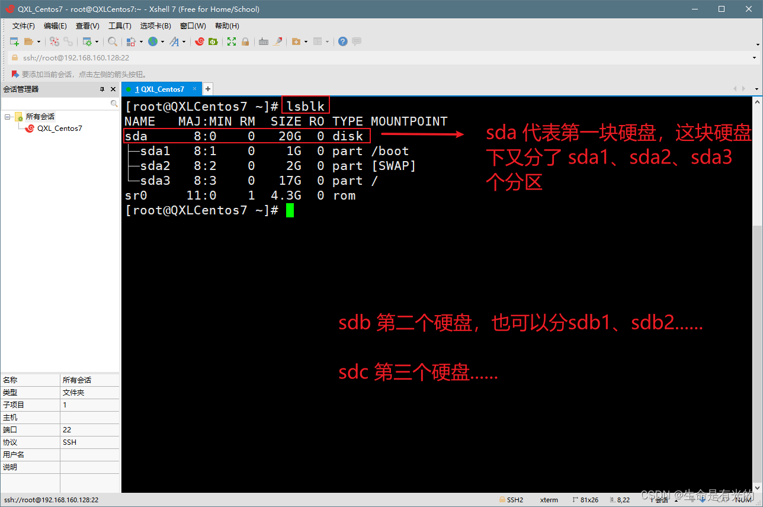Toggle full screen mode icon
The height and width of the screenshot is (507, 763).
coord(232,41)
